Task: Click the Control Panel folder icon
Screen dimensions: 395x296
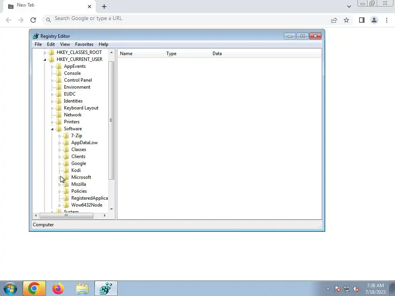Action: [59, 80]
